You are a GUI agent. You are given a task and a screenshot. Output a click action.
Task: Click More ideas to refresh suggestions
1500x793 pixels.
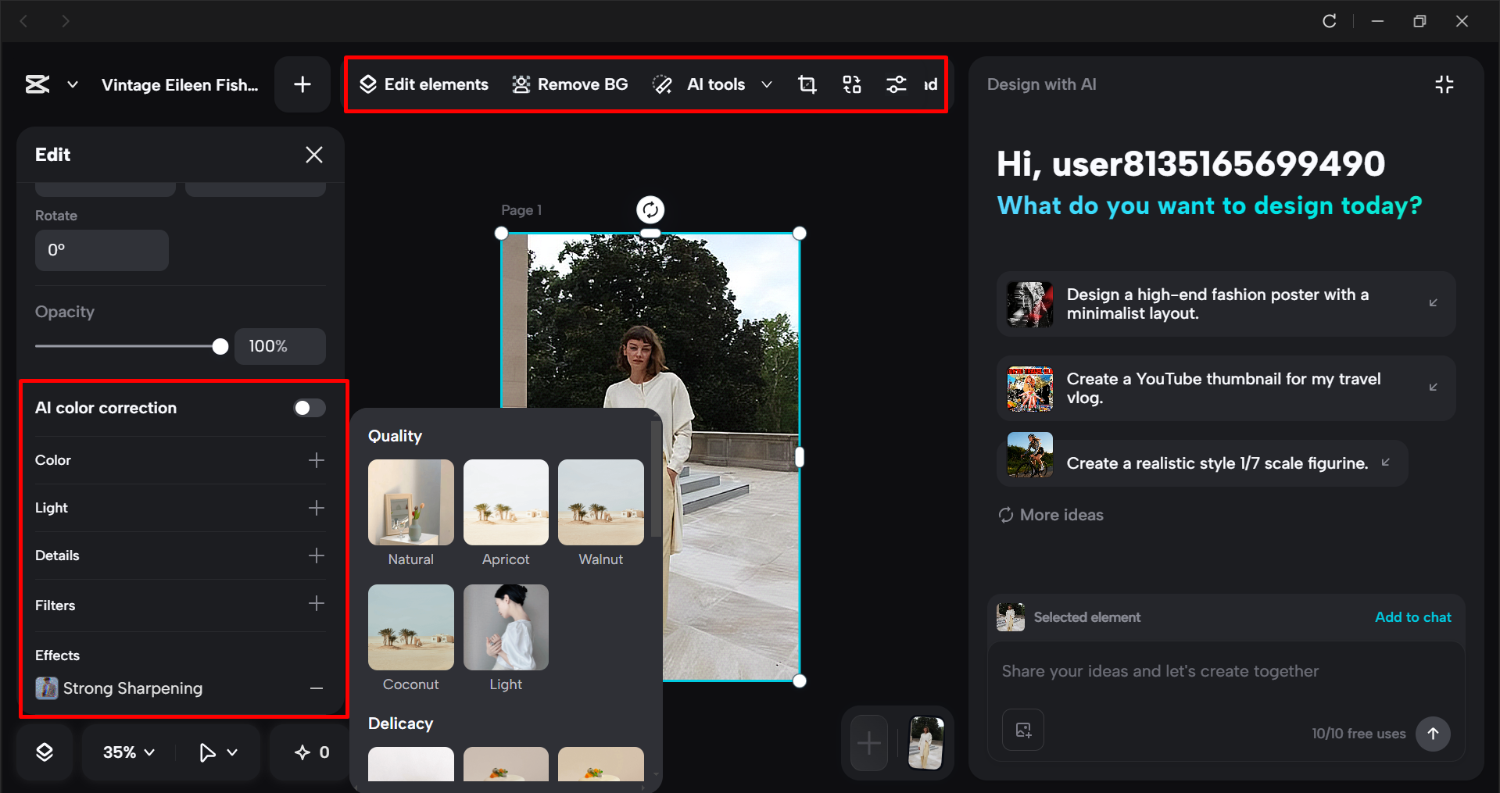click(1050, 514)
